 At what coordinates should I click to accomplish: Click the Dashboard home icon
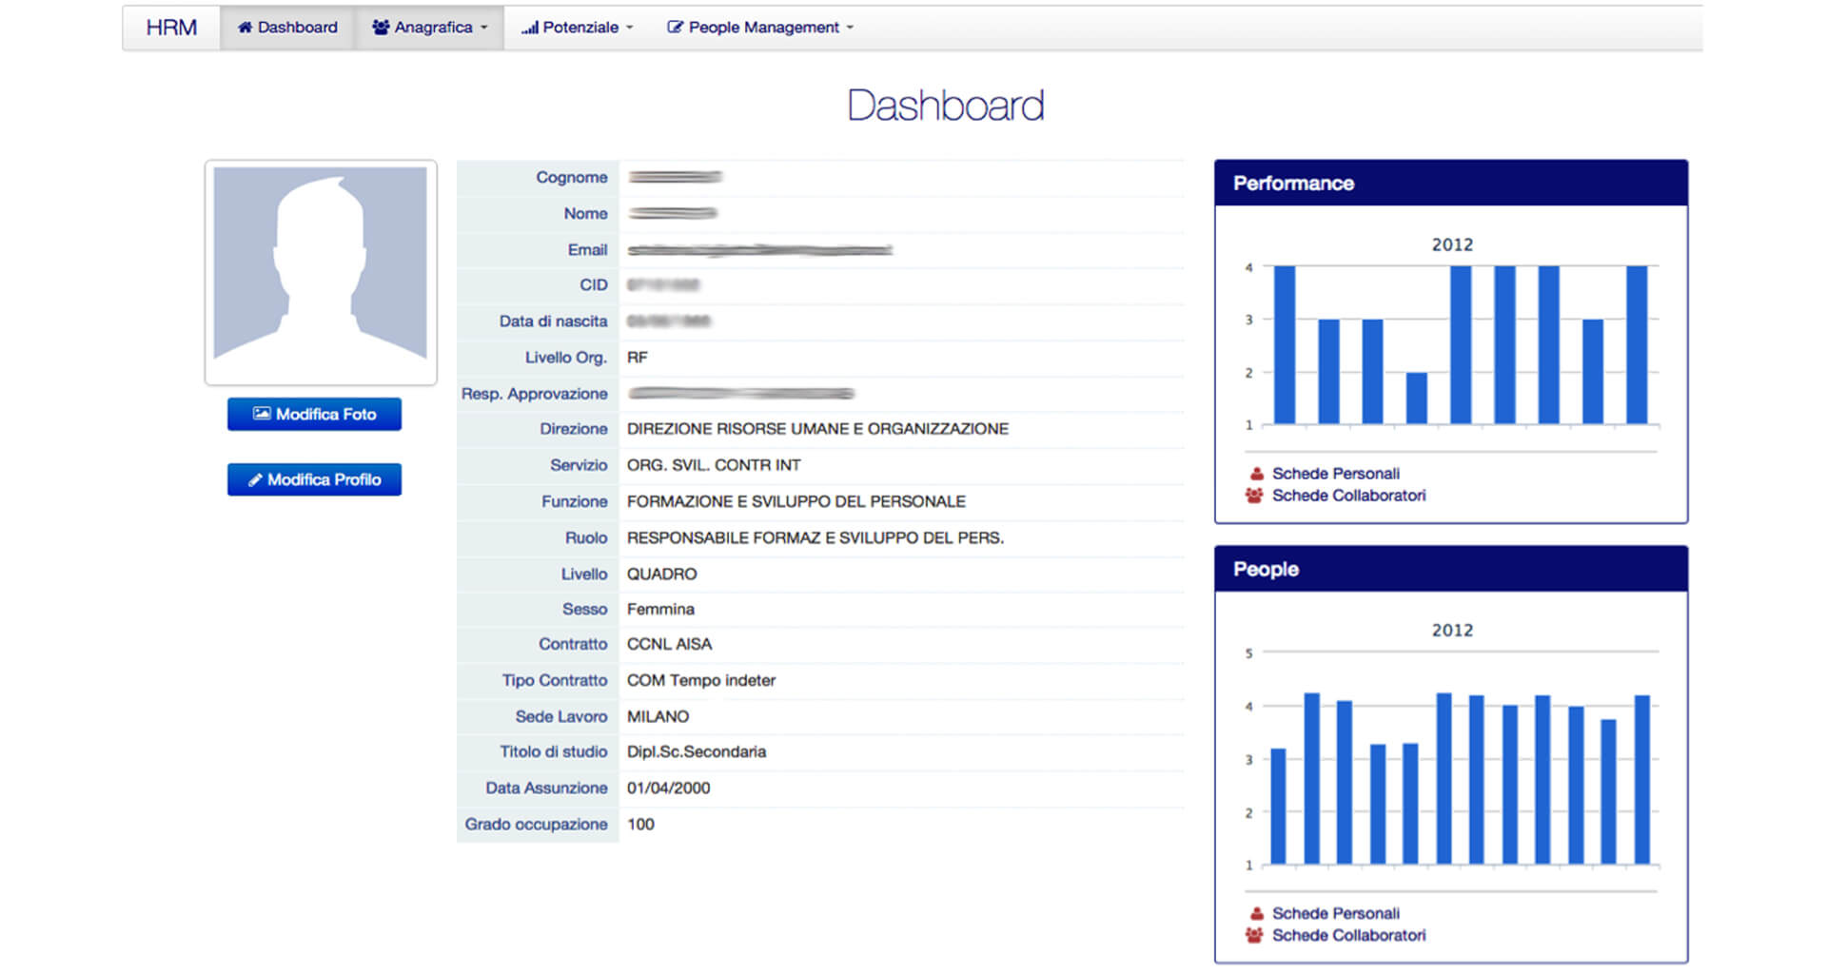click(x=246, y=27)
